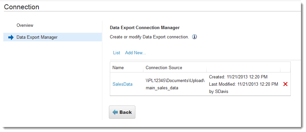This screenshot has width=306, height=132.
Task: Click the Name column header
Action: coord(118,67)
